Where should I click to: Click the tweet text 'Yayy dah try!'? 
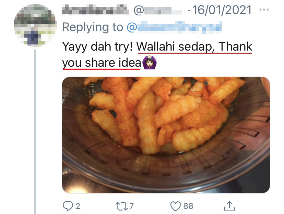pos(98,46)
